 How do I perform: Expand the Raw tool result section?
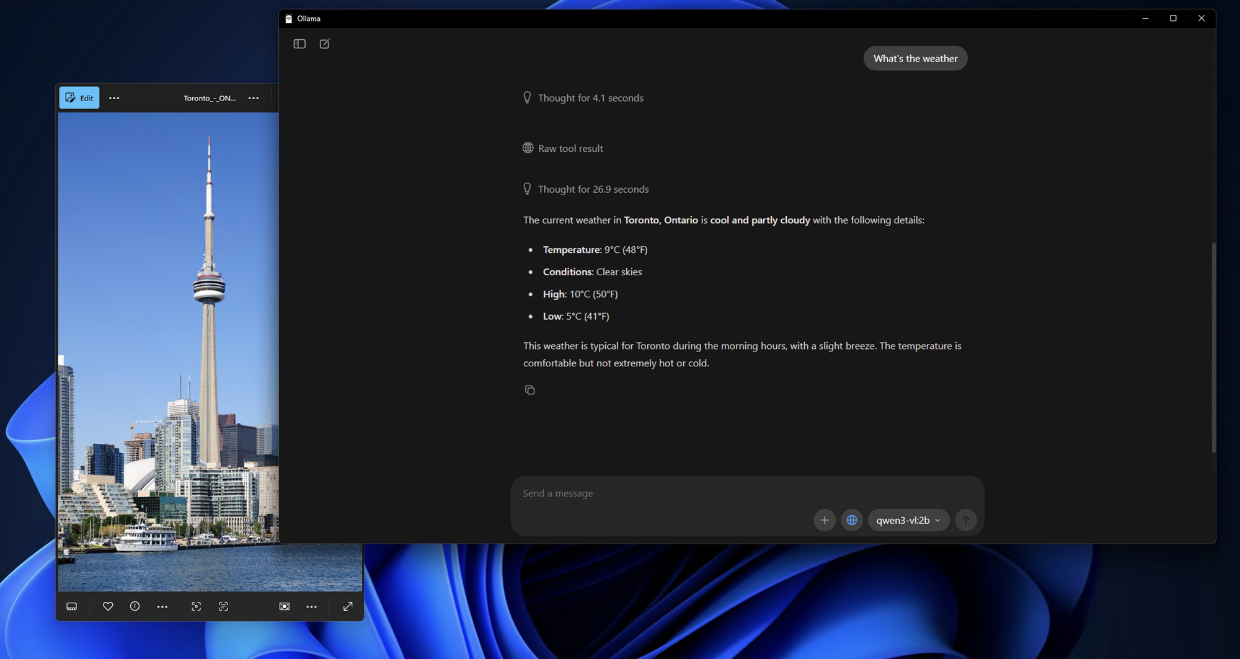pos(570,149)
